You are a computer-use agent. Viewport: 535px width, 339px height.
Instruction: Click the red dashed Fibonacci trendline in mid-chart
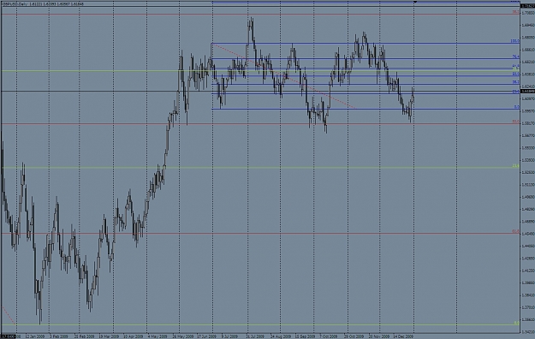283,76
